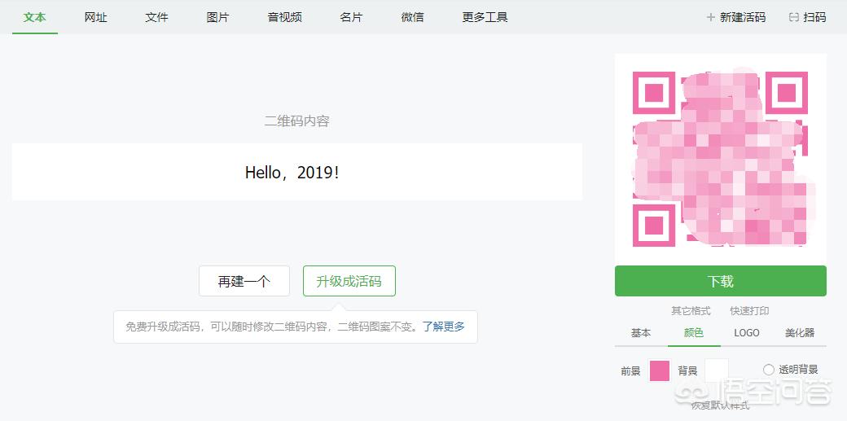This screenshot has width=847, height=421.
Task: Click the 快速打印 link
Action: (749, 311)
